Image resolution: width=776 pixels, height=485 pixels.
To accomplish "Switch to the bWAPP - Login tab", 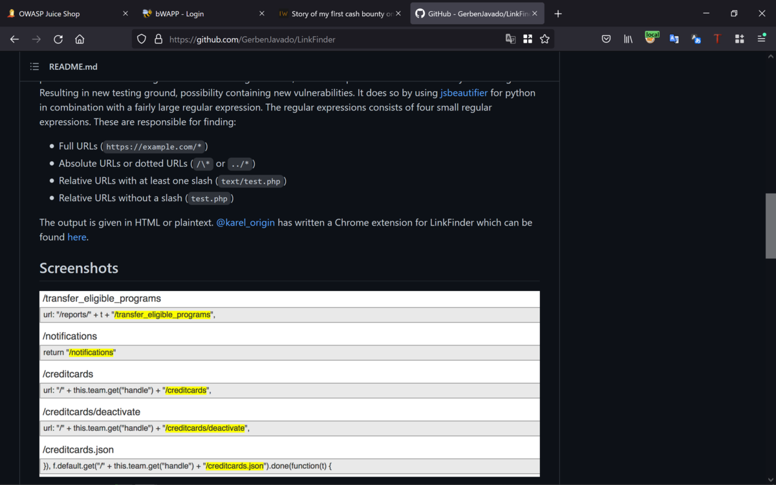I will [203, 14].
